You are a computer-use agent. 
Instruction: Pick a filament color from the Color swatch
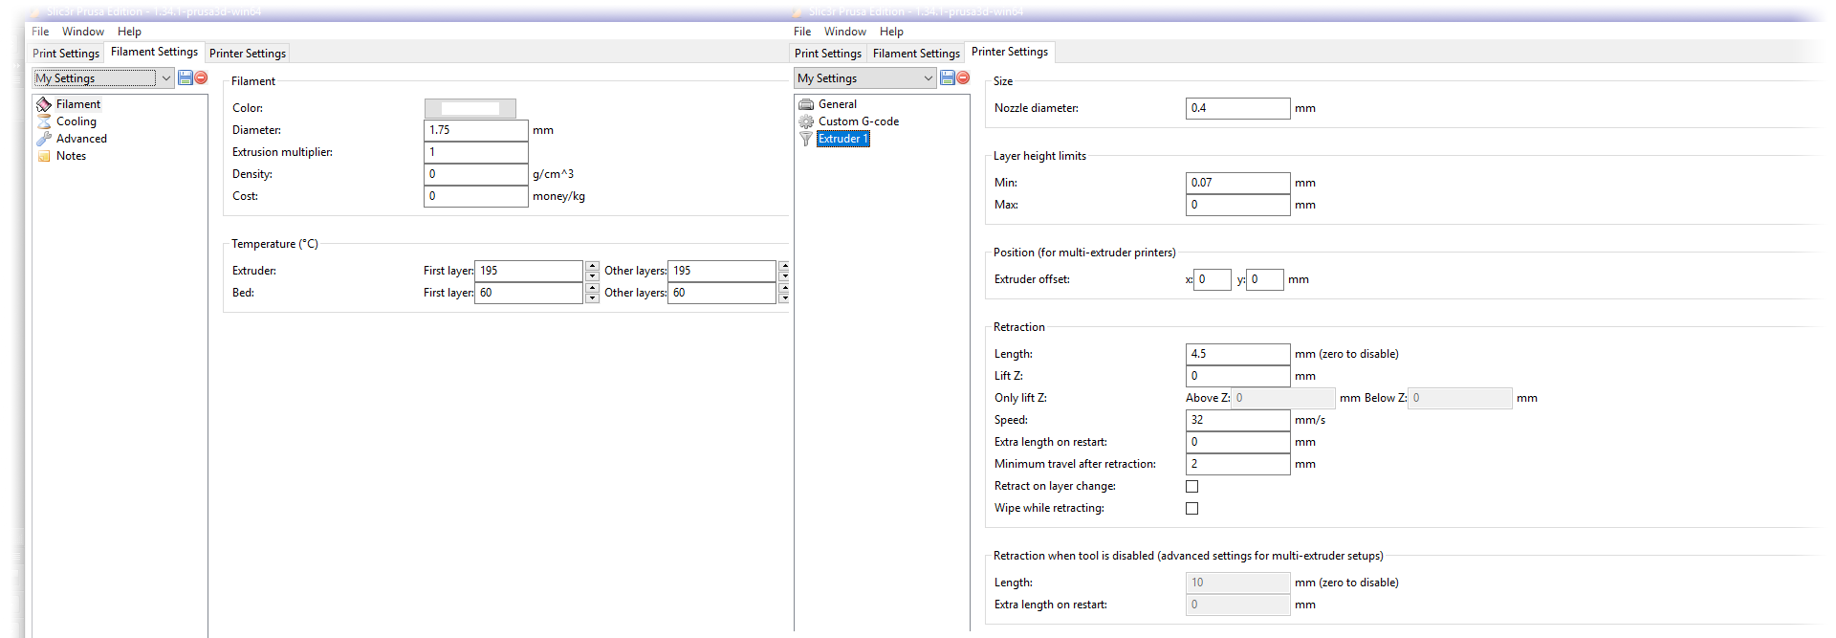pyautogui.click(x=470, y=108)
